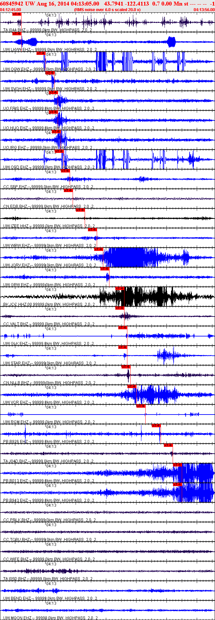Viewport: 215px width, 620px height.
Task: Select the red pick marker on PB B926 trace
Action: click(x=156, y=425)
